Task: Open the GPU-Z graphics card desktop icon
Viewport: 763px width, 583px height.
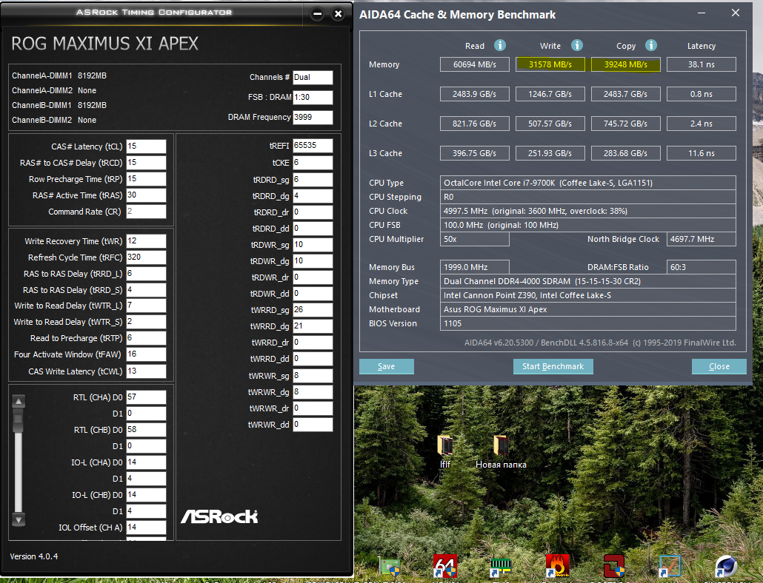Action: [x=390, y=567]
